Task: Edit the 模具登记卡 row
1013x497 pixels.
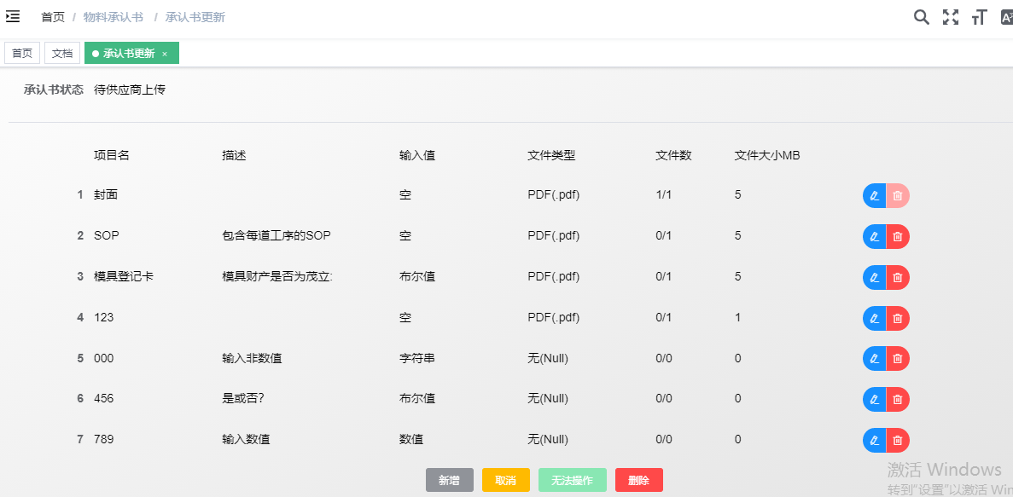Action: [874, 277]
